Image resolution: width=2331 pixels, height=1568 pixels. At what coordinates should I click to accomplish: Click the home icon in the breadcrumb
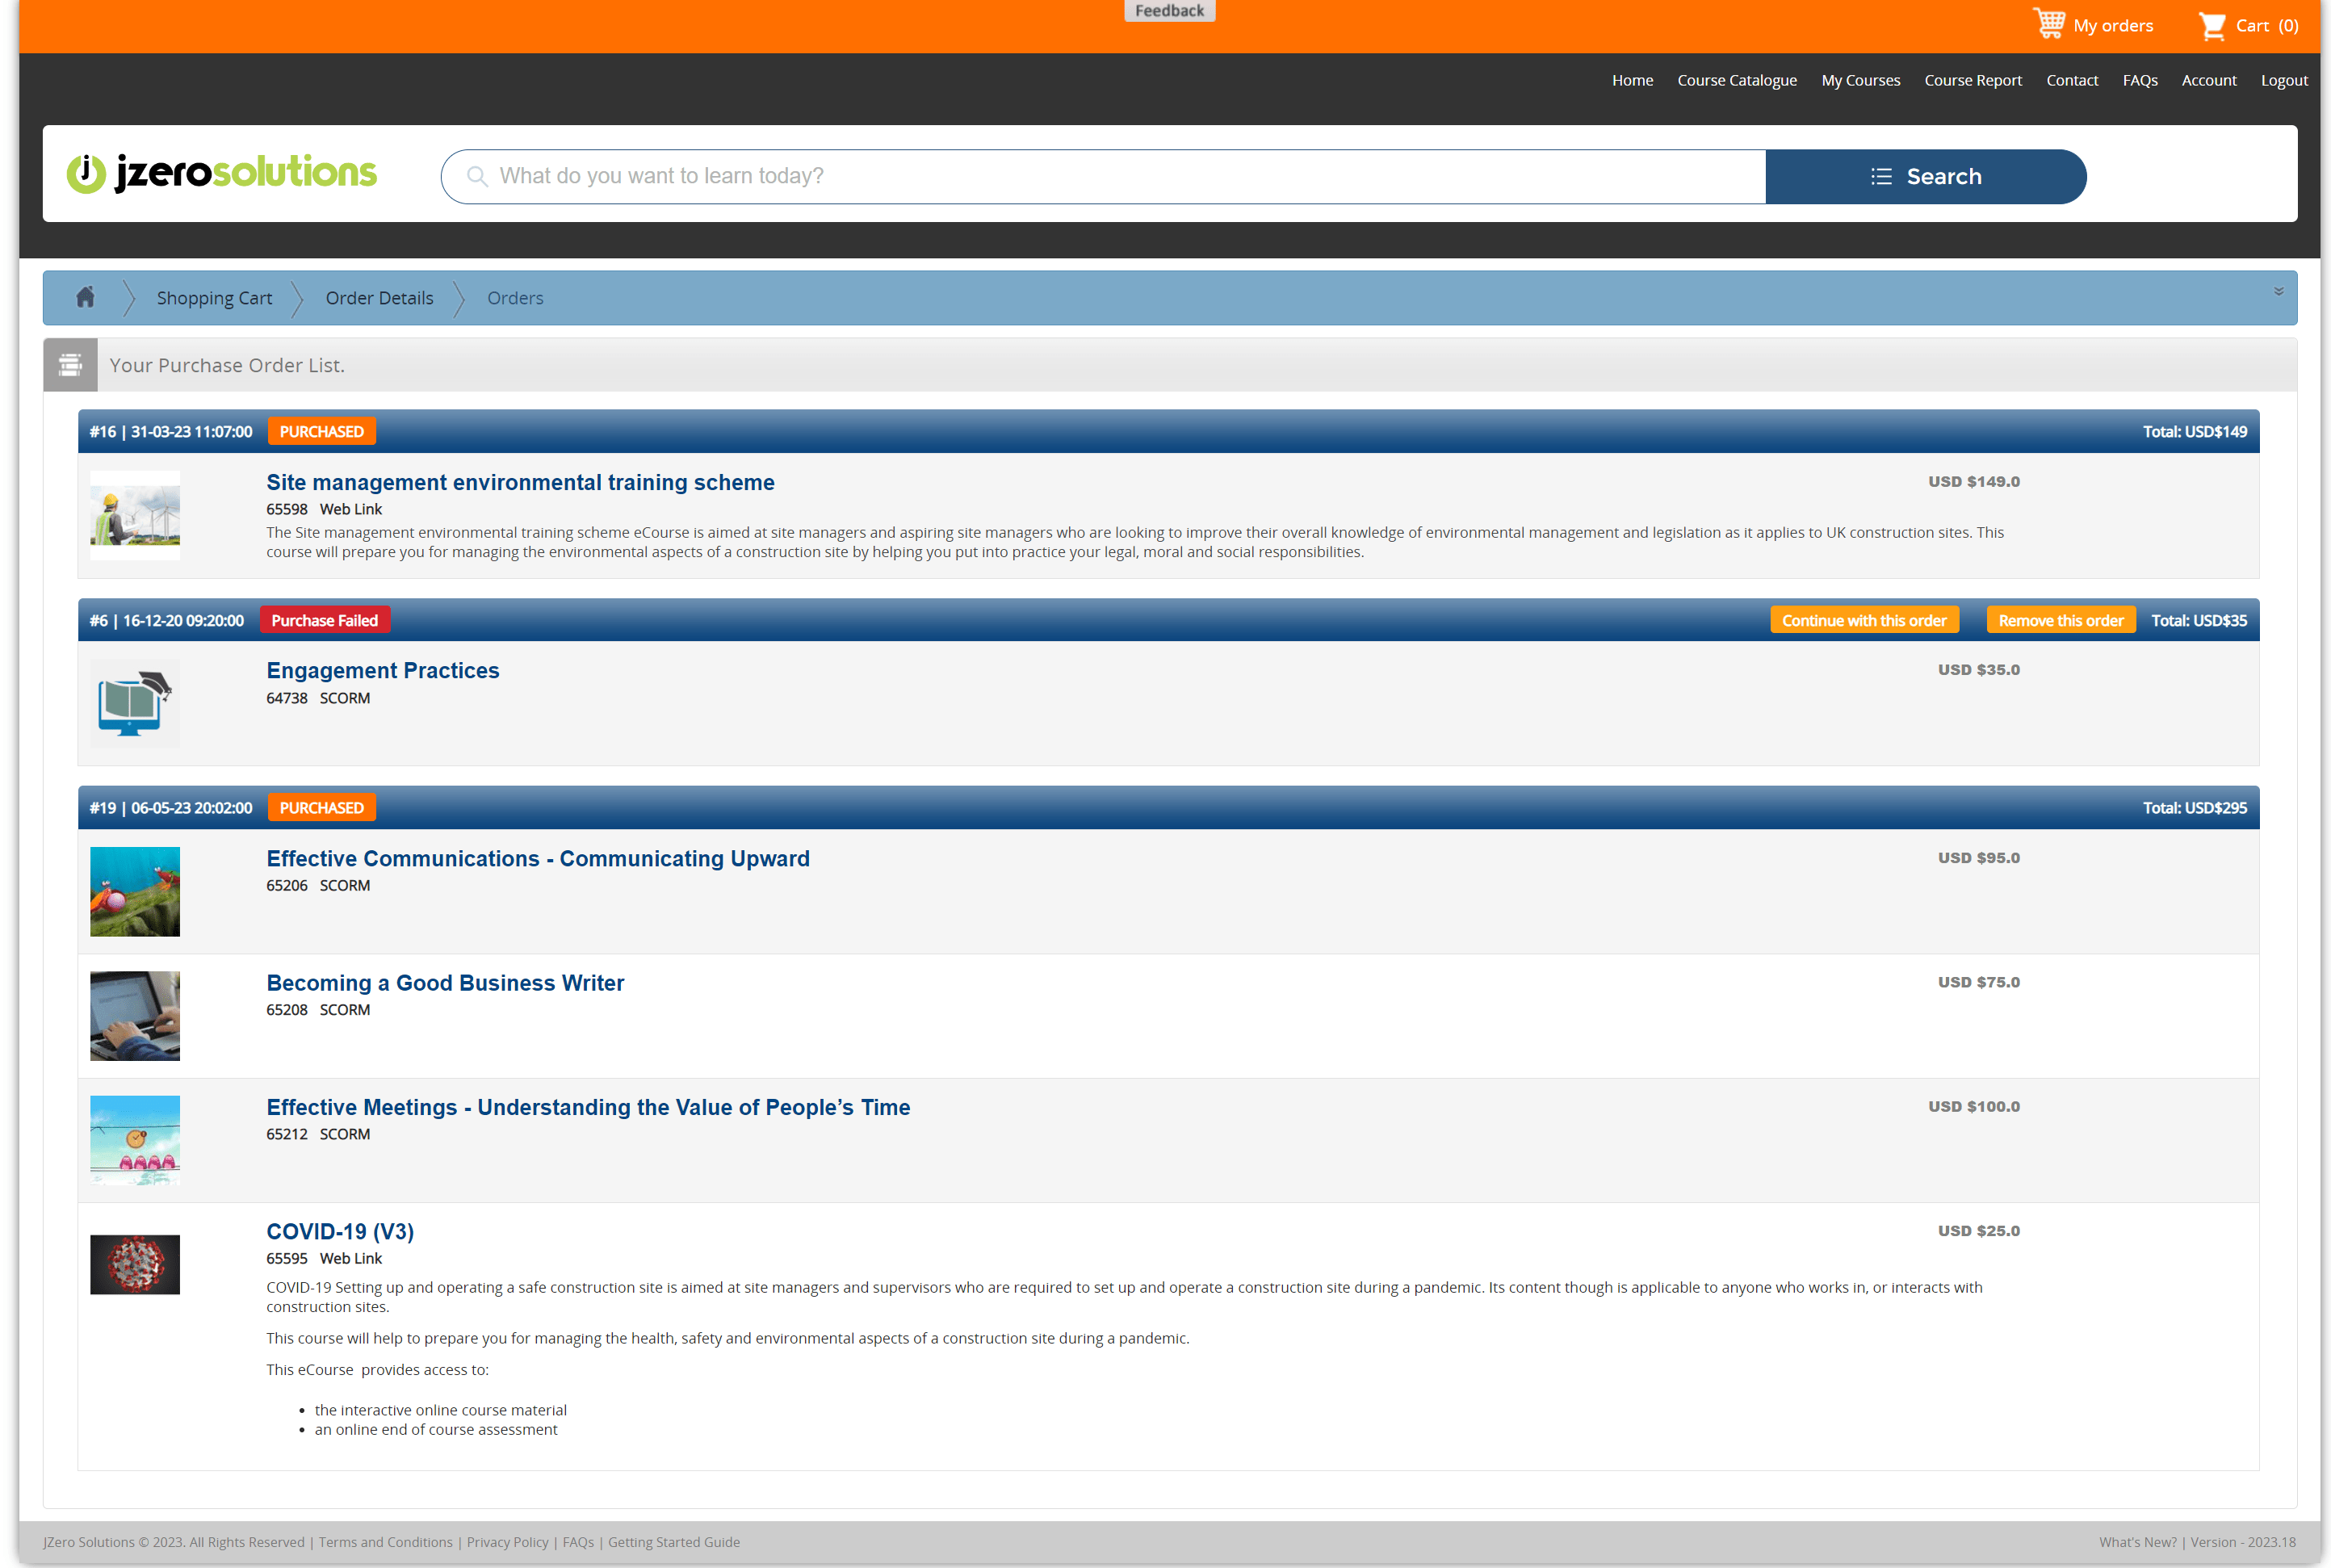(x=85, y=297)
